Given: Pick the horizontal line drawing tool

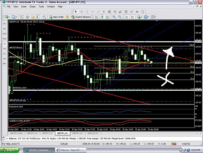Looking at the screenshot, I should (x=93, y=12).
